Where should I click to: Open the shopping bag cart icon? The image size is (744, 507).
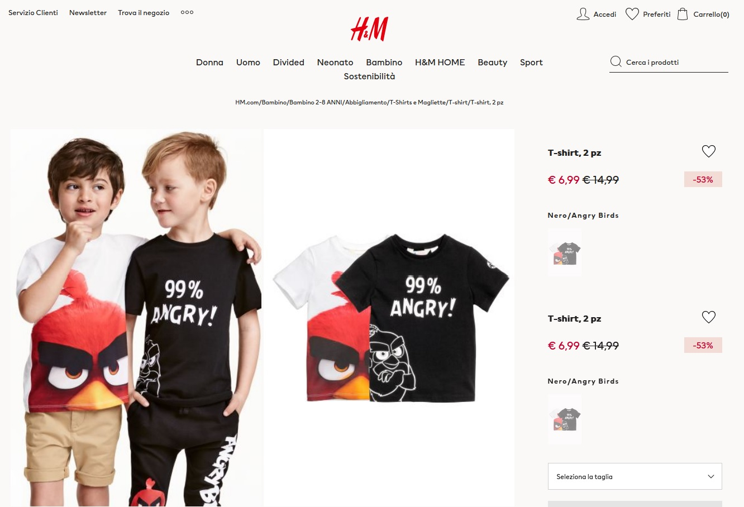pos(683,14)
